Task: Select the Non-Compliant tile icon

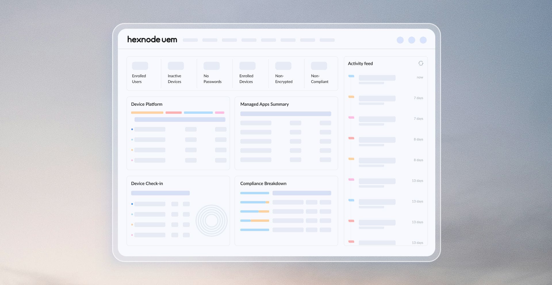Action: point(319,66)
